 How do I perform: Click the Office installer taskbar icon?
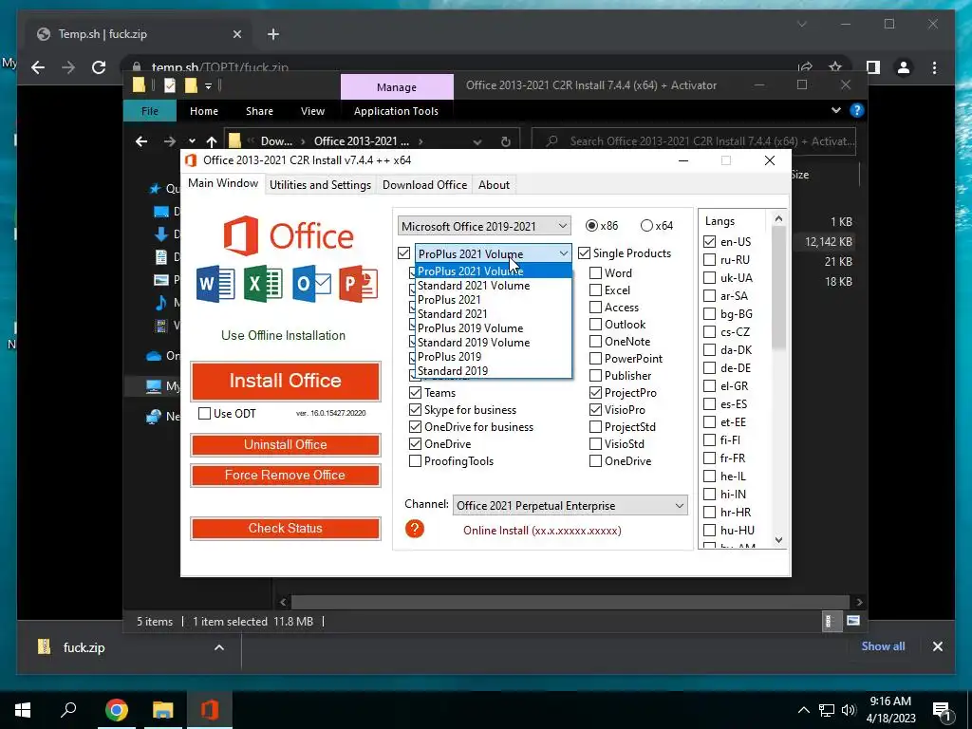point(210,710)
